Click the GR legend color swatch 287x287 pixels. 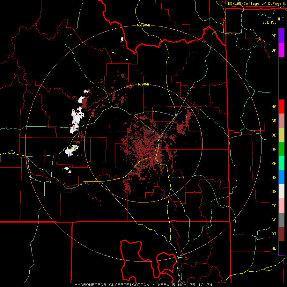(x=282, y=121)
